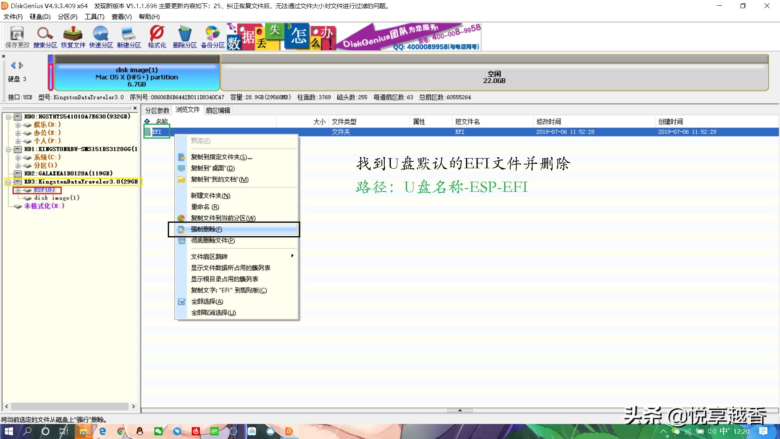The width and height of the screenshot is (780, 439).
Task: Choose 强制删除 from the context menu
Action: click(x=206, y=229)
